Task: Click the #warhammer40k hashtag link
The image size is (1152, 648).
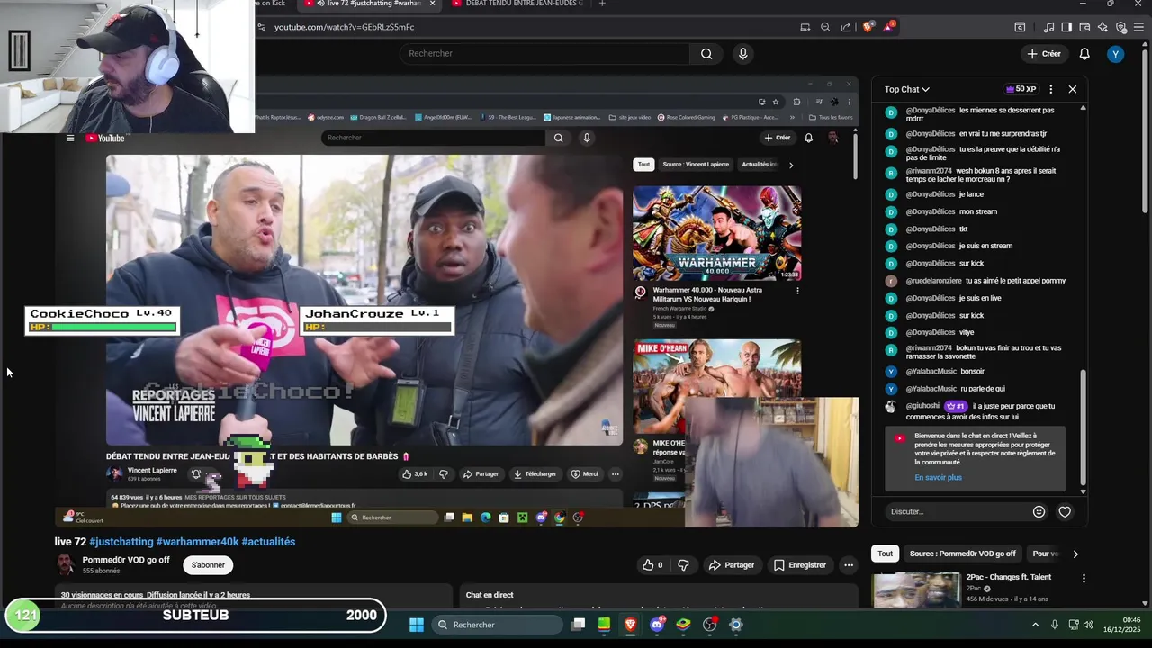Action: pyautogui.click(x=197, y=542)
